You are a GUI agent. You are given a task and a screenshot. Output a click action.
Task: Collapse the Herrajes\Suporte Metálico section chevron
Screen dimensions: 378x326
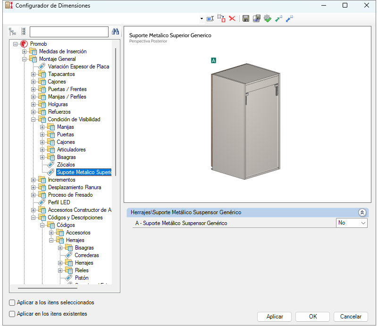point(362,212)
